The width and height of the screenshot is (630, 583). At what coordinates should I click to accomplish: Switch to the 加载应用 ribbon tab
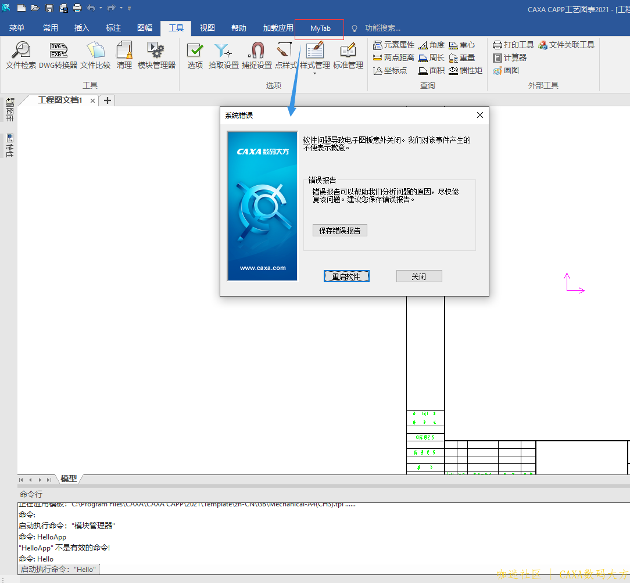pos(278,28)
